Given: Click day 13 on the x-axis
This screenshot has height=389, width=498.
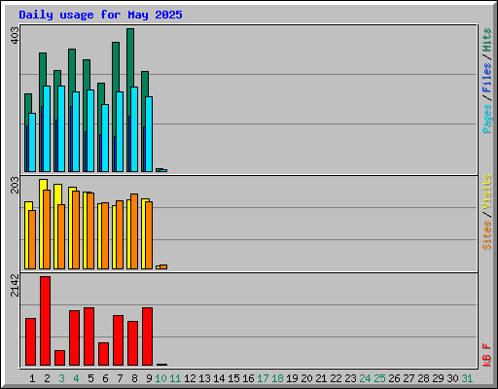Looking at the screenshot, I should tap(204, 378).
